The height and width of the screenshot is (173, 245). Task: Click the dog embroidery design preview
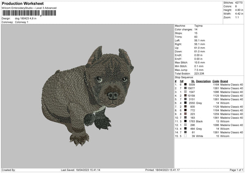click(x=88, y=96)
